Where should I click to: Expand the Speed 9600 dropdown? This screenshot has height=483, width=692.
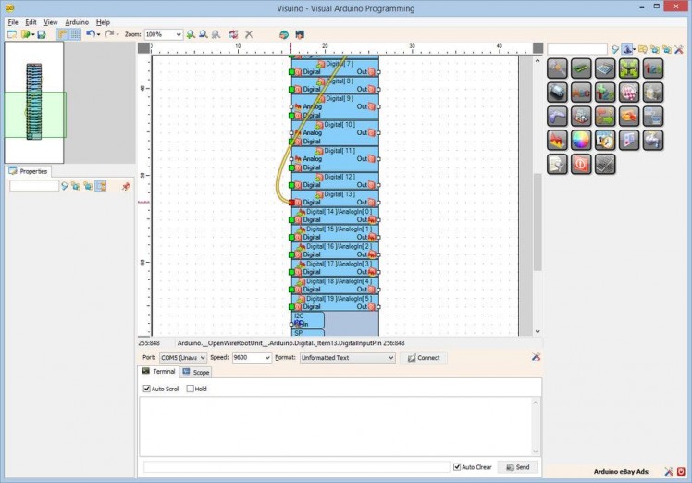click(x=251, y=357)
